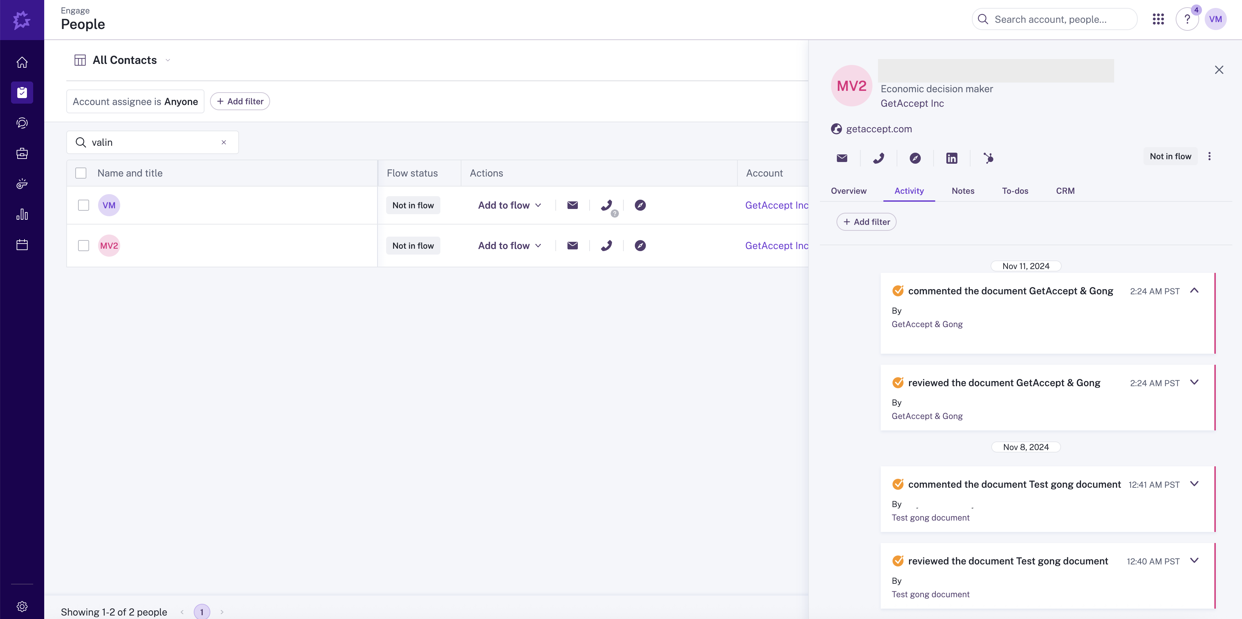Click the LinkedIn icon in contact panel
Screen dimensions: 1242x619
pyautogui.click(x=951, y=158)
